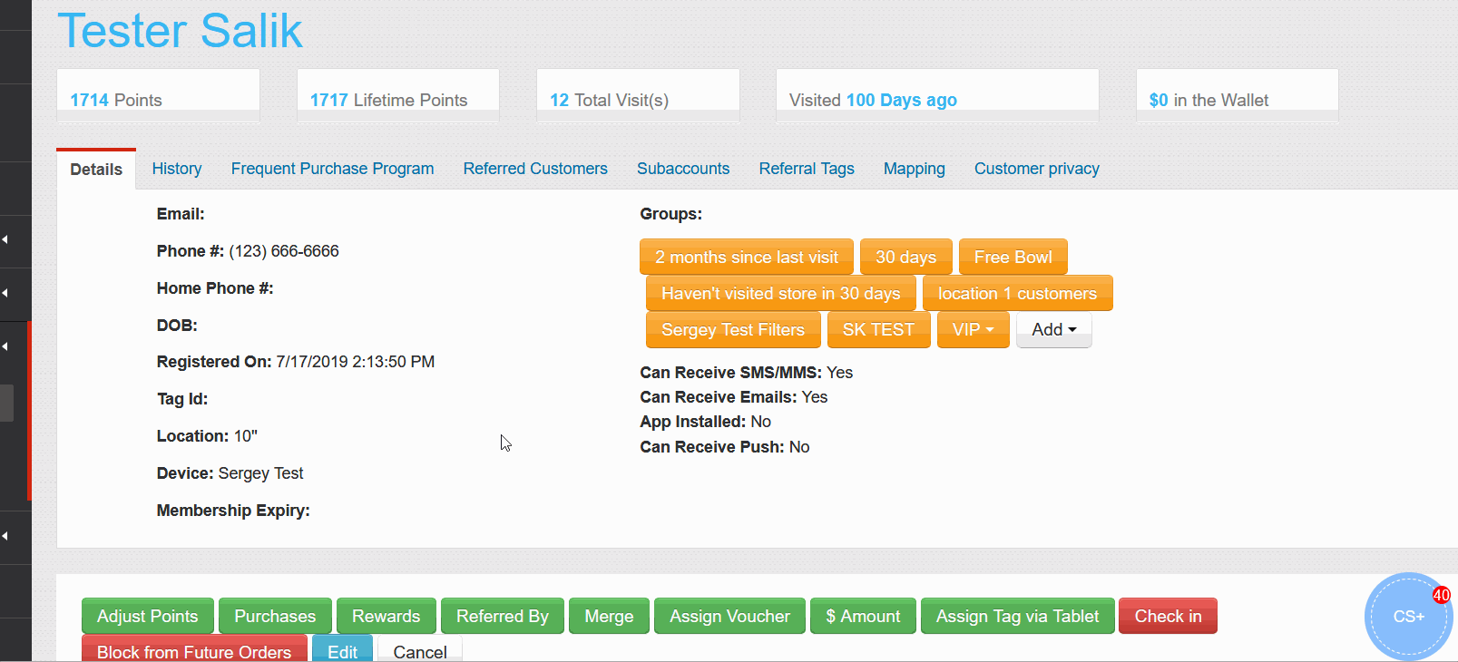1458x662 pixels.
Task: Click Block from Future Orders button
Action: [x=194, y=649]
